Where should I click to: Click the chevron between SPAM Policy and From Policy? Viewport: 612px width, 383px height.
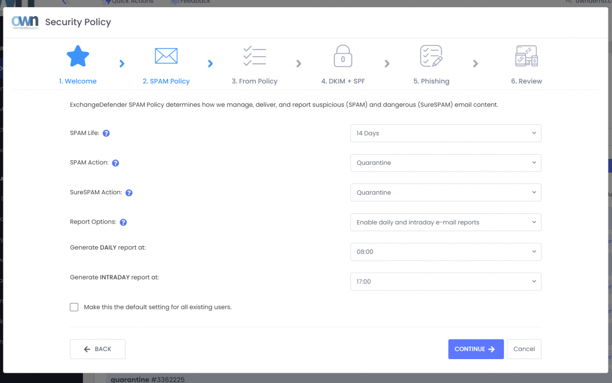click(x=210, y=63)
